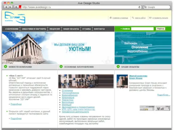Image resolution: width=174 pixels, height=130 pixels.
Task: Open the 'О компании' menu item
Action: pos(12,29)
